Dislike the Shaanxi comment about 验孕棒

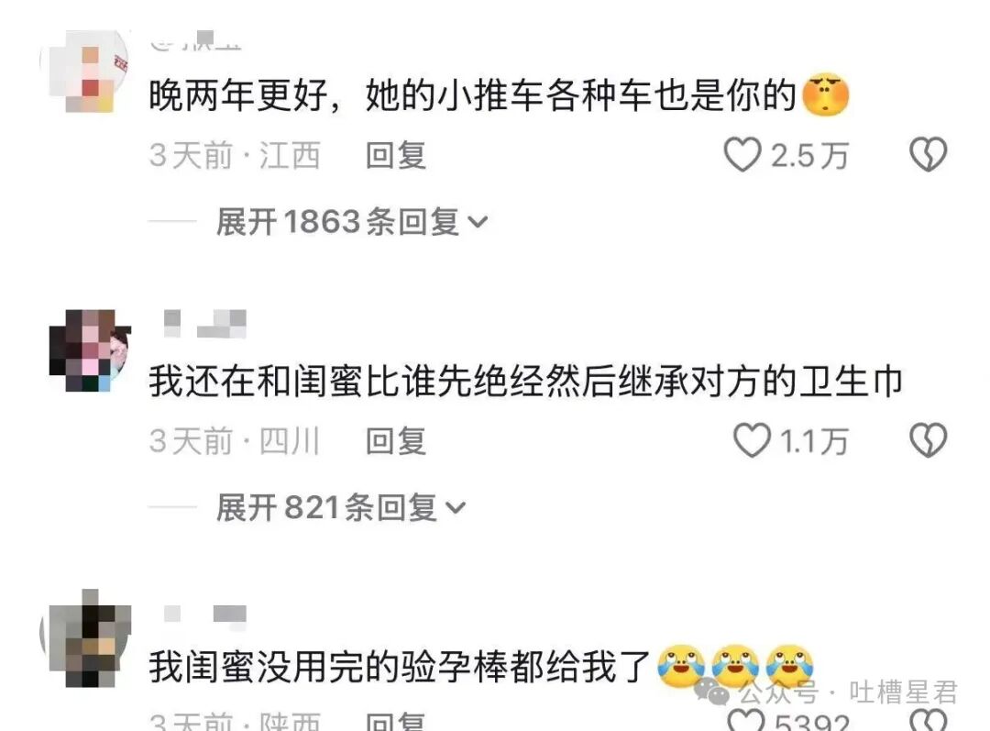(x=928, y=720)
